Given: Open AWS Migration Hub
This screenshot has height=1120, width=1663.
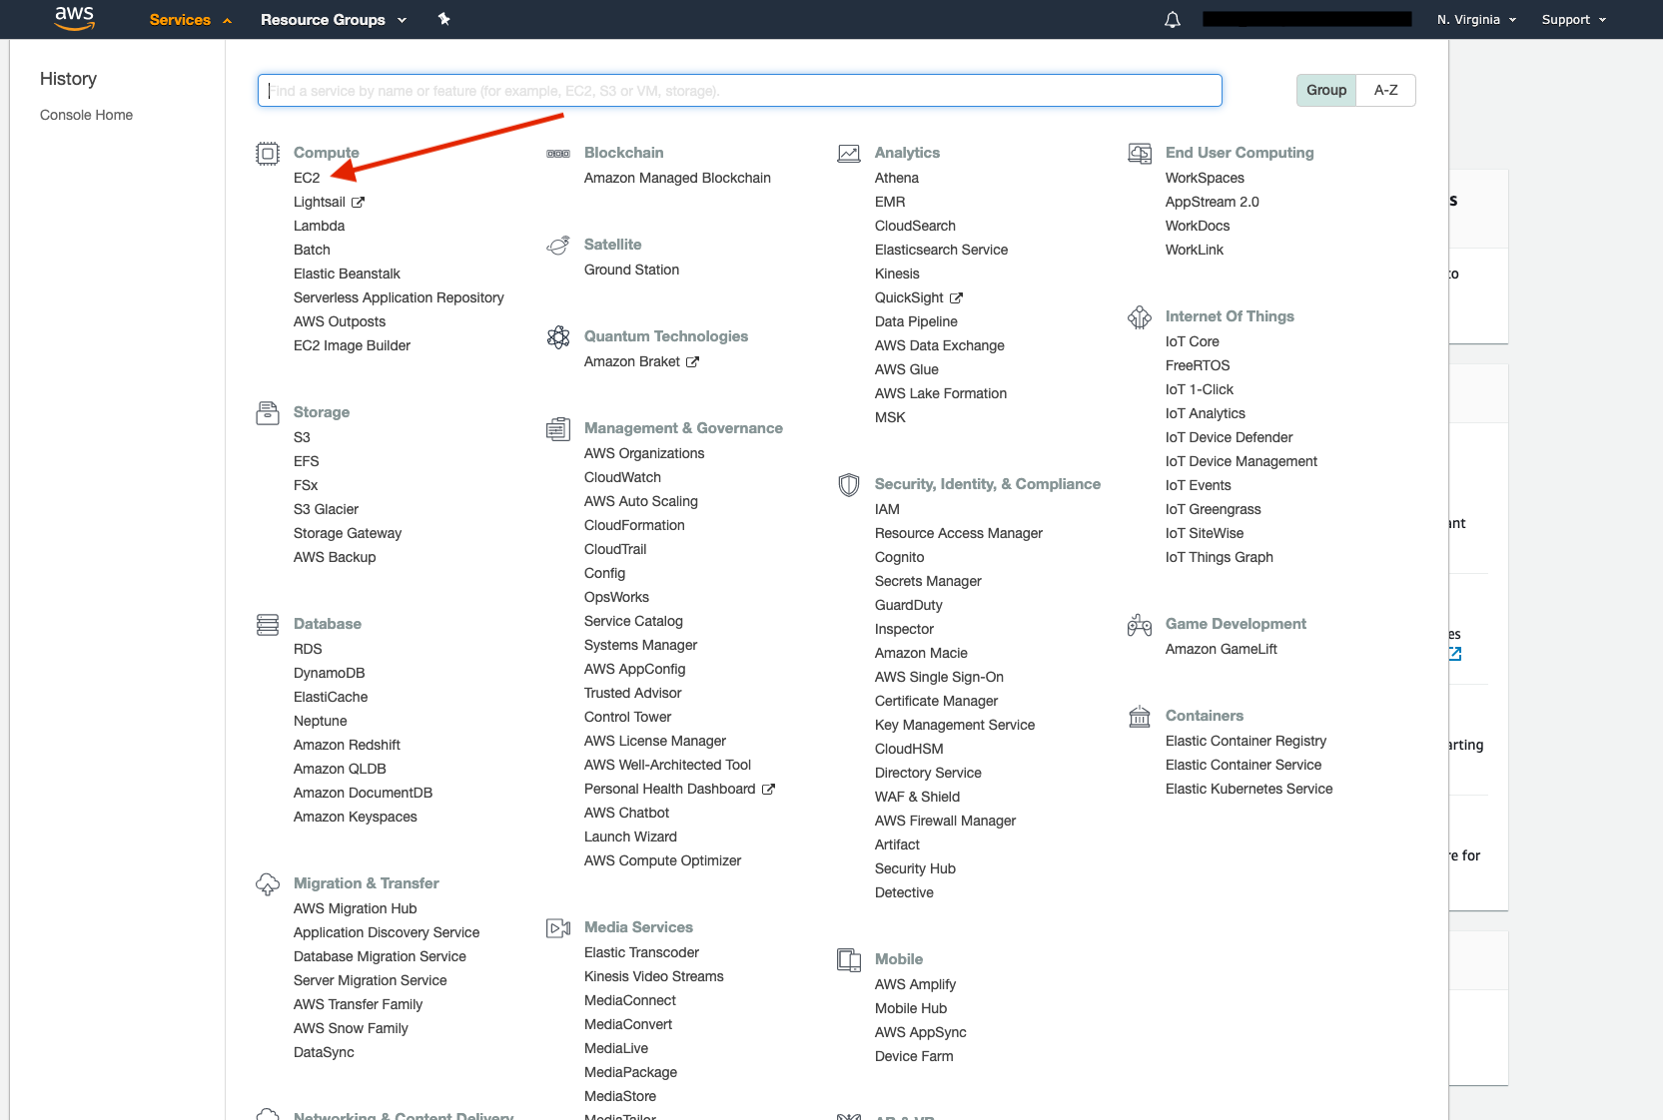Looking at the screenshot, I should pos(355,908).
